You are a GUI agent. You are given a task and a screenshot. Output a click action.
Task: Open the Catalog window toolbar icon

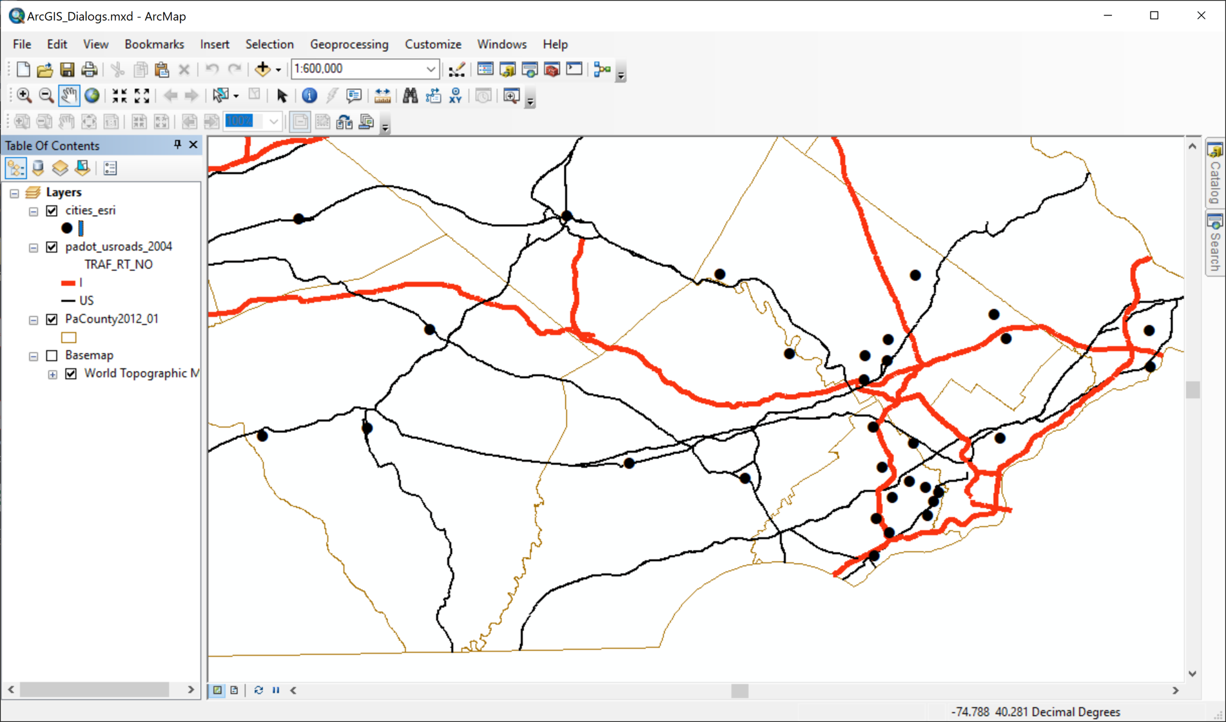click(x=507, y=69)
